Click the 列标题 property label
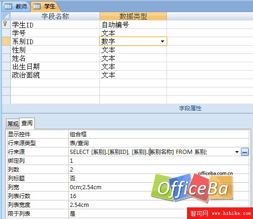Image resolution: width=253 pixels, height=219 pixels. (16, 178)
